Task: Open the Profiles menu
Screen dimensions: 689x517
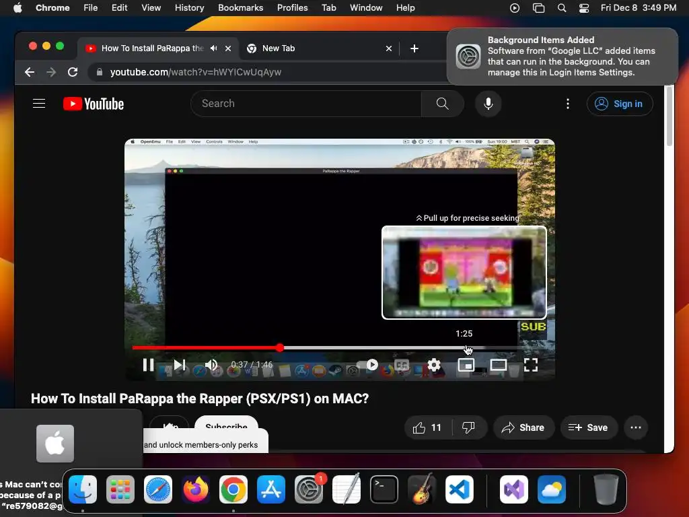Action: (292, 8)
